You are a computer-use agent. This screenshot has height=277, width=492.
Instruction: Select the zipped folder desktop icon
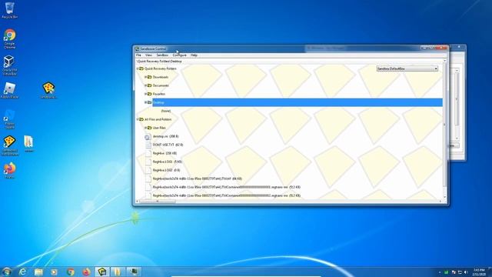[x=28, y=144]
